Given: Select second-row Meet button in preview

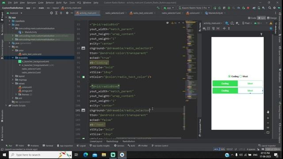Looking at the screenshot, I should coord(250,91).
